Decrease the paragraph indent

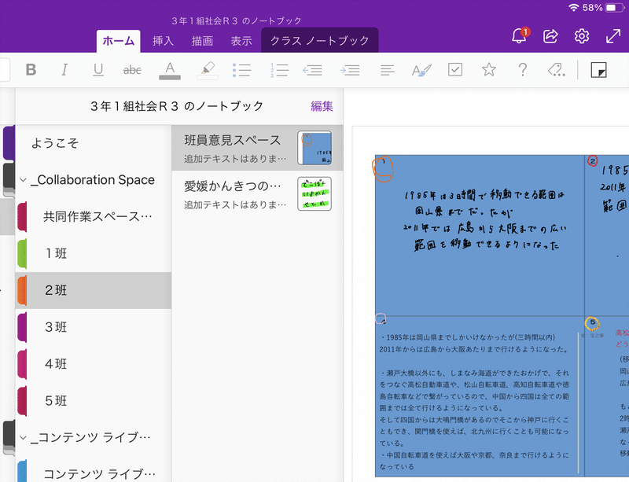pos(312,70)
